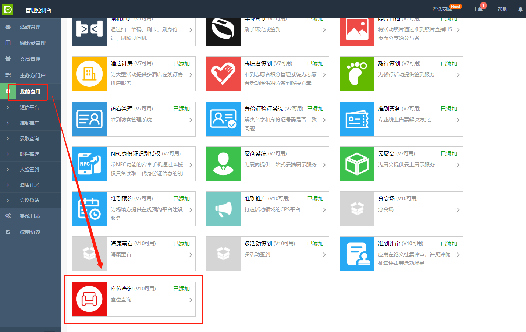
Task: Click the 分会场 gray box icon
Action: (x=357, y=209)
